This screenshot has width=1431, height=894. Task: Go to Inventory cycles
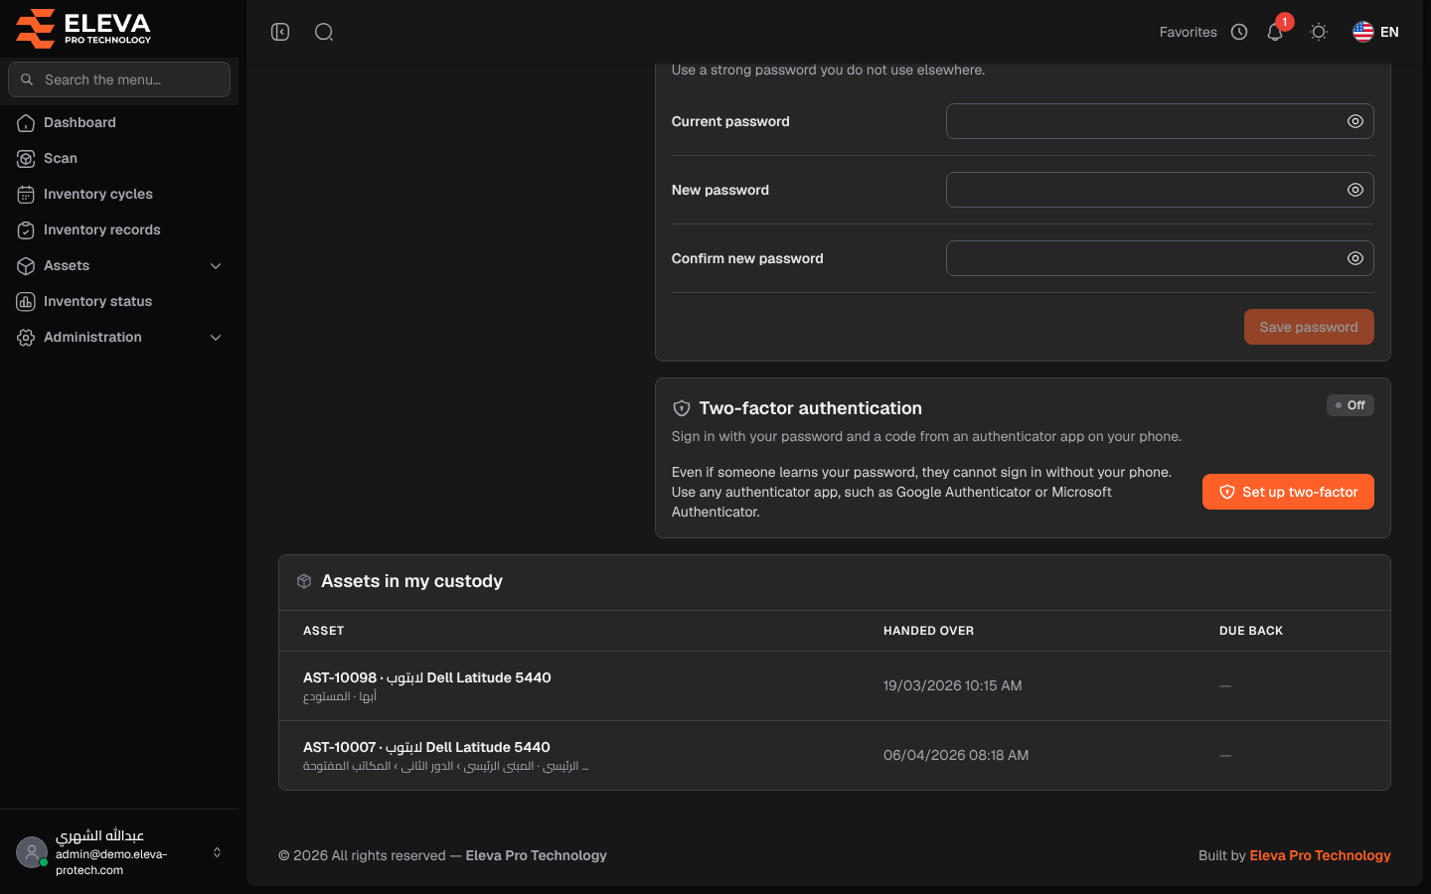tap(119, 194)
